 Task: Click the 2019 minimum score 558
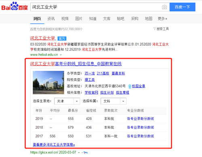point(71,119)
